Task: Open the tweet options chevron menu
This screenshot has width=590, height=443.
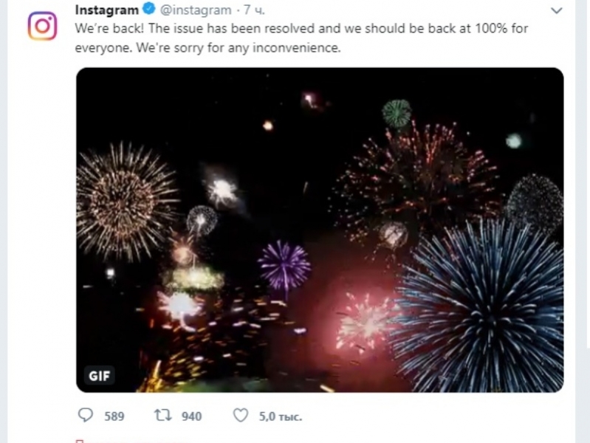Action: tap(557, 10)
